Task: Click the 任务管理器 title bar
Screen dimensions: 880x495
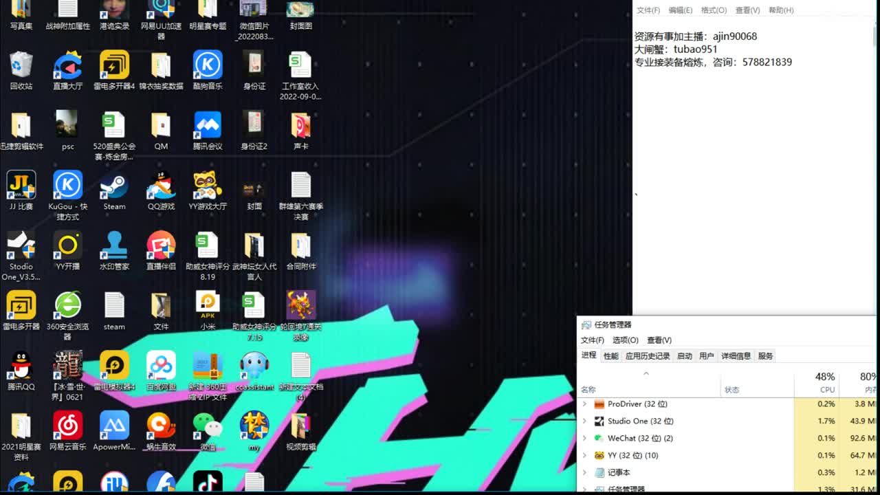Action: coord(727,324)
